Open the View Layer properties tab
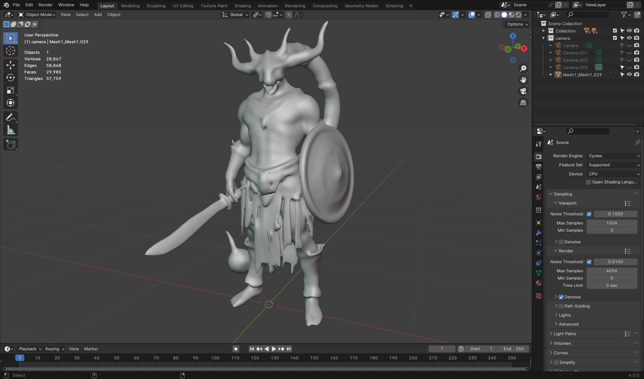Image resolution: width=644 pixels, height=379 pixels. [x=538, y=177]
